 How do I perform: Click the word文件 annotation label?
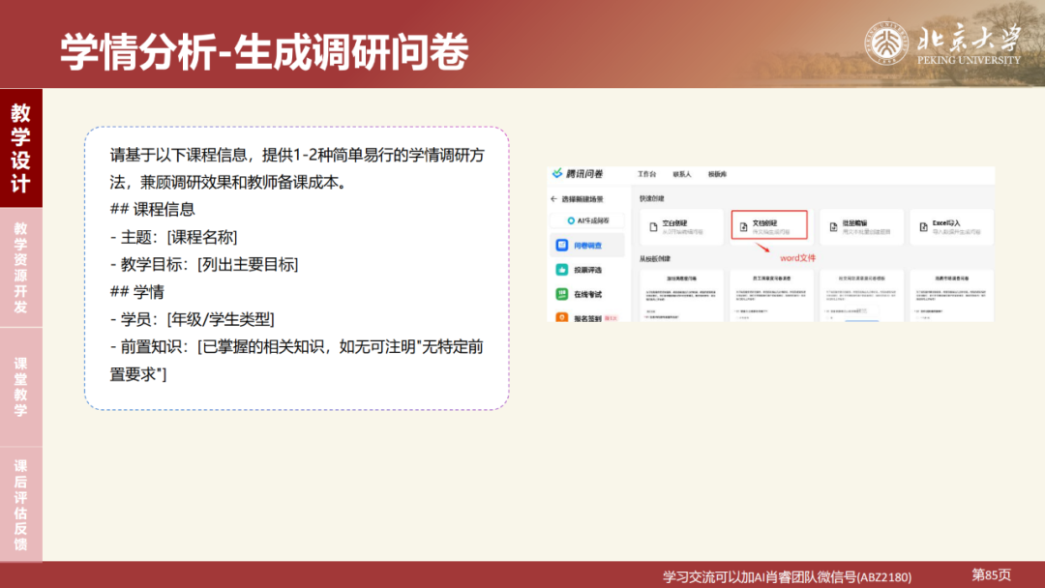[x=798, y=256]
